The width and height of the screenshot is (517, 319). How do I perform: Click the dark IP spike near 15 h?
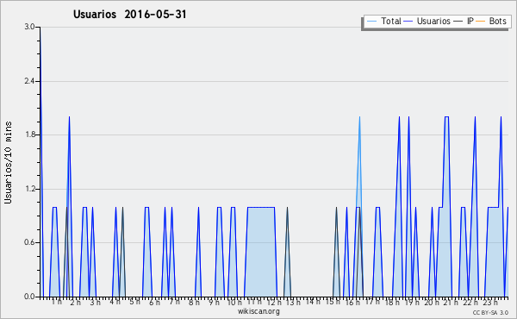[336, 252]
